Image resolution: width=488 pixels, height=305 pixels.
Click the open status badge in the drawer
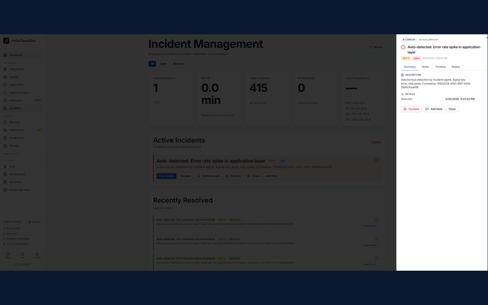click(417, 58)
